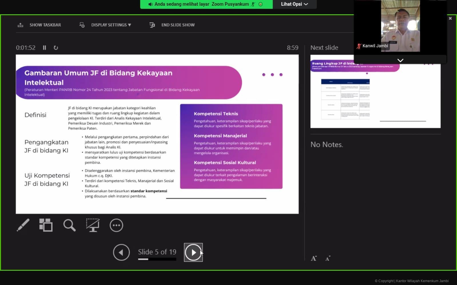Screen dimensions: 457x285
Task: Increase notes text size
Action: [314, 258]
